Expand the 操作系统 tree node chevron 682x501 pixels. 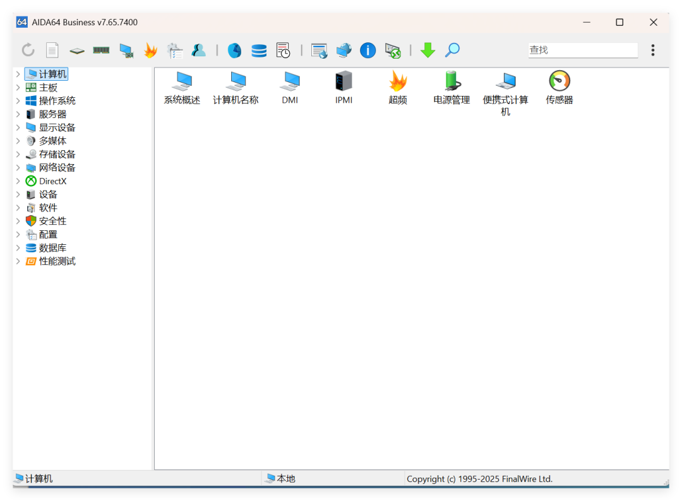click(x=18, y=101)
